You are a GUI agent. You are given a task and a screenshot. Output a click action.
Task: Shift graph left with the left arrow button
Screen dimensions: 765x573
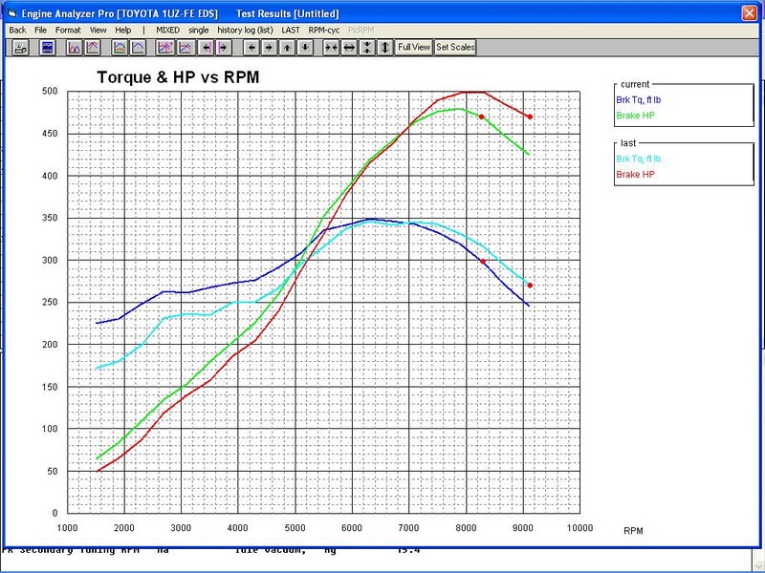[x=251, y=47]
